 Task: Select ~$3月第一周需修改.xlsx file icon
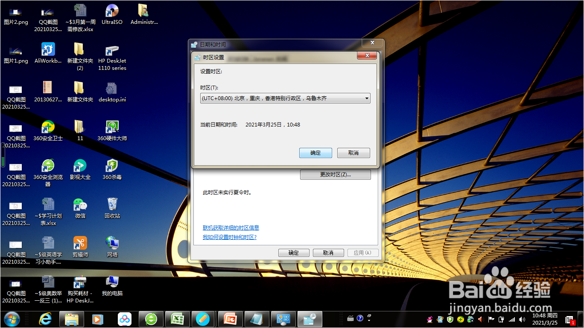(x=80, y=18)
